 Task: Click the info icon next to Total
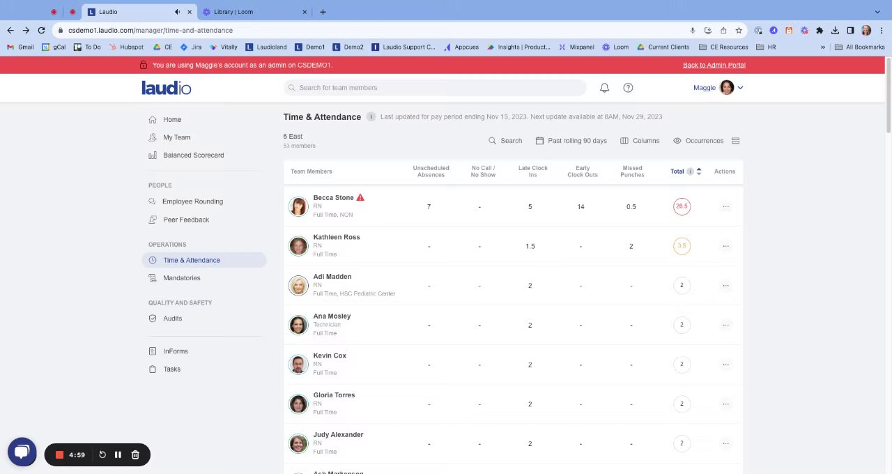(690, 171)
